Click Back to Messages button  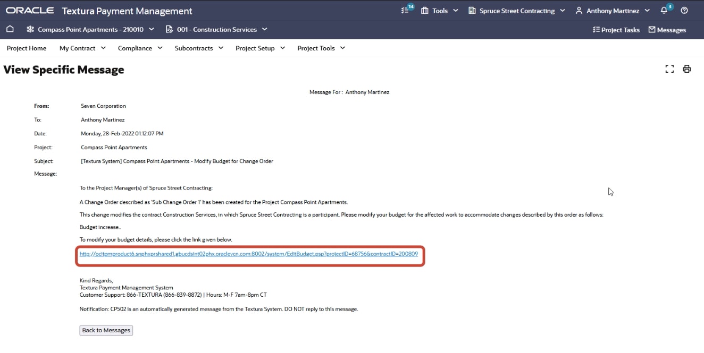coord(106,330)
